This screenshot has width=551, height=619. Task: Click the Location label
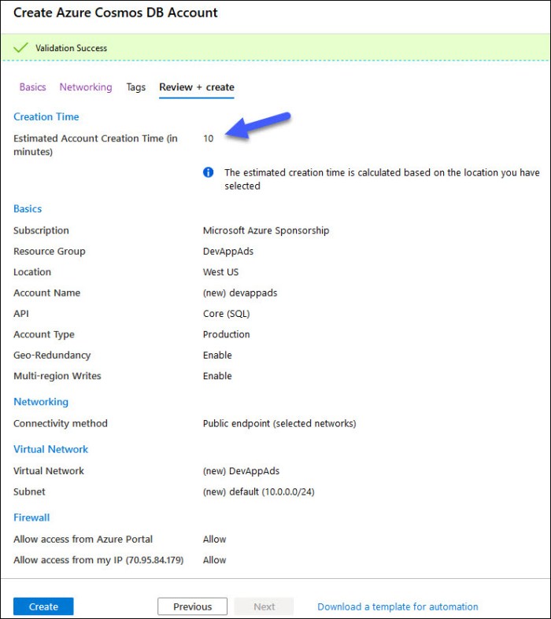coord(32,272)
